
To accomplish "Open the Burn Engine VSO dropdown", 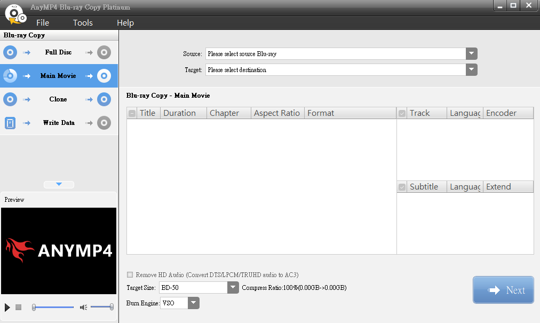I will coord(194,303).
